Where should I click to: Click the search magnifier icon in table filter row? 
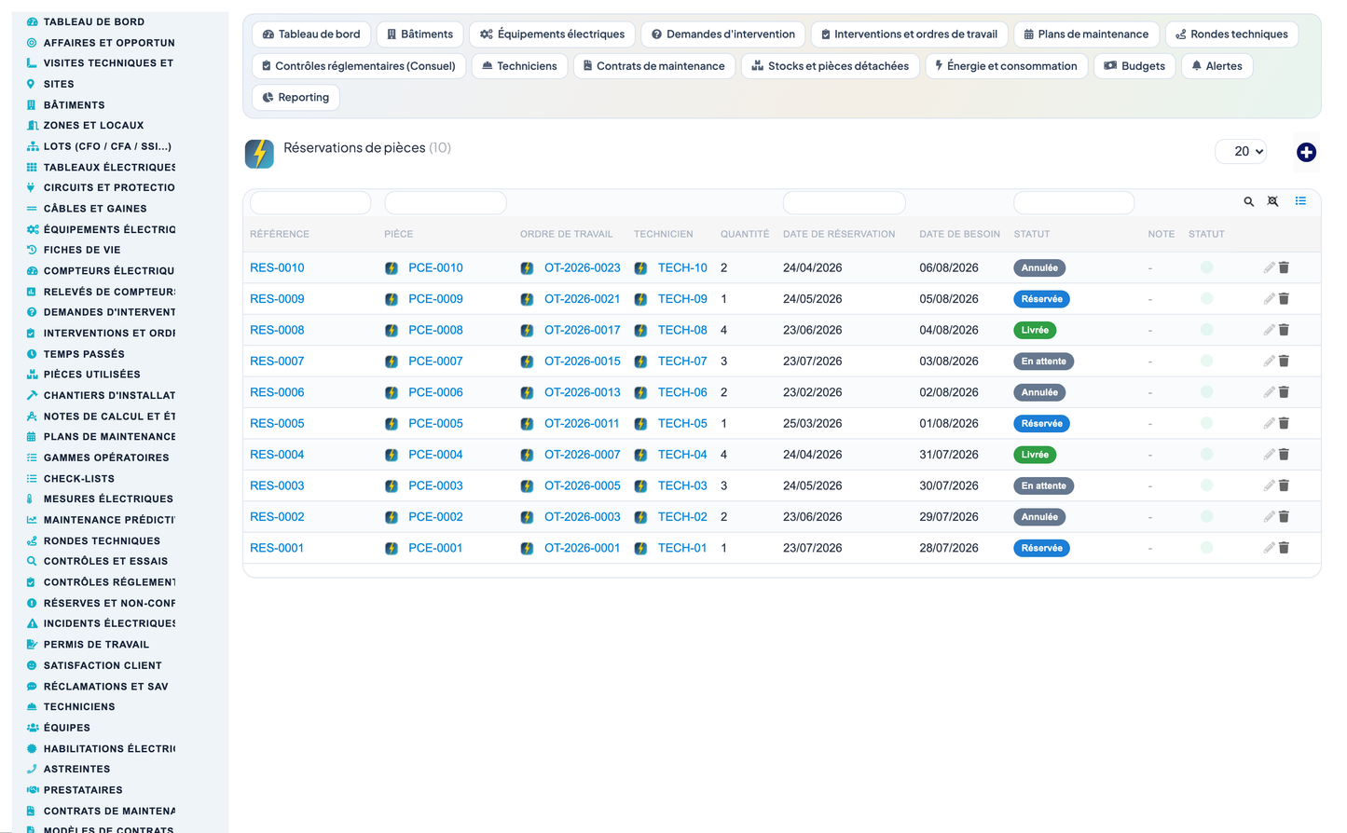click(x=1249, y=201)
